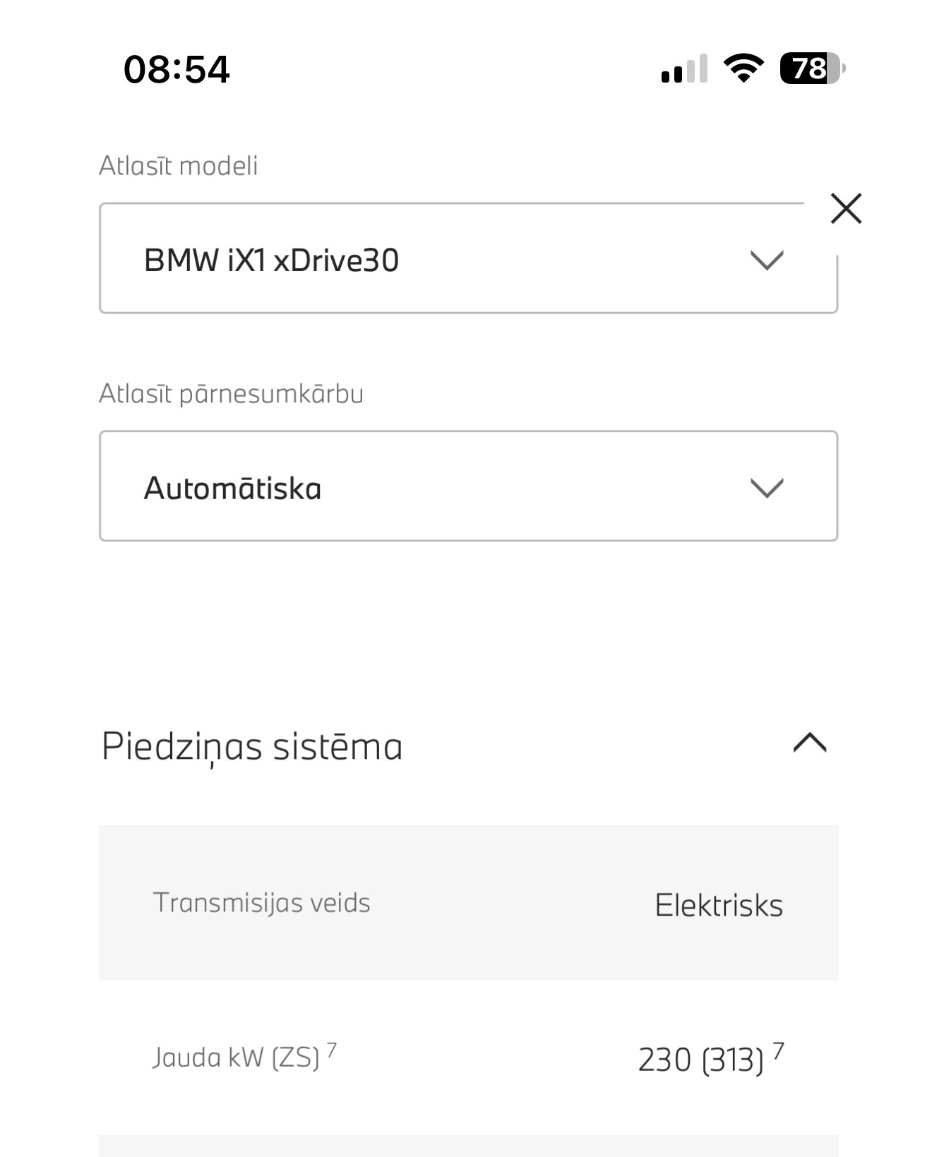This screenshot has height=1157, width=932.
Task: Select the Transmisijas veids row label
Action: point(261,903)
